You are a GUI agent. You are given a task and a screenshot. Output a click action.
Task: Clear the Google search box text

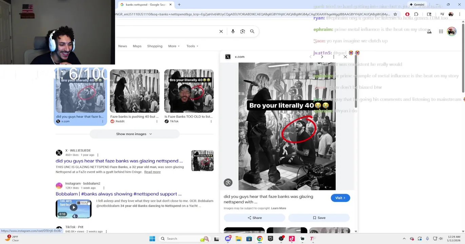pos(221,31)
